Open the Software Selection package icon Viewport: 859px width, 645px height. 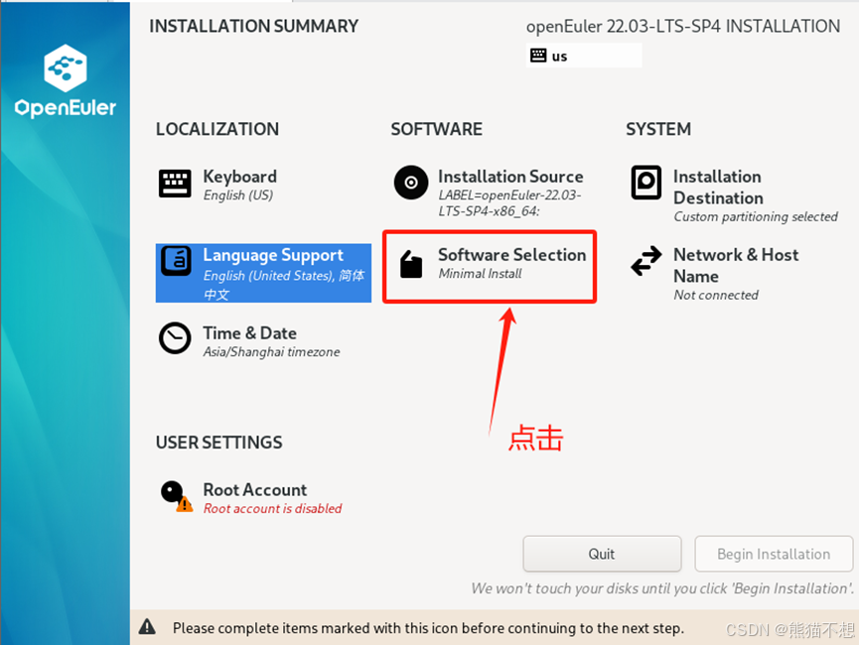click(x=410, y=265)
